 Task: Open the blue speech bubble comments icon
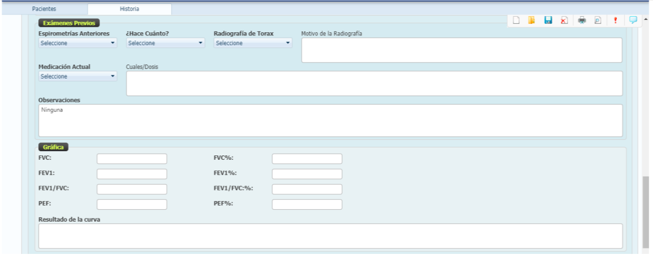(x=633, y=20)
